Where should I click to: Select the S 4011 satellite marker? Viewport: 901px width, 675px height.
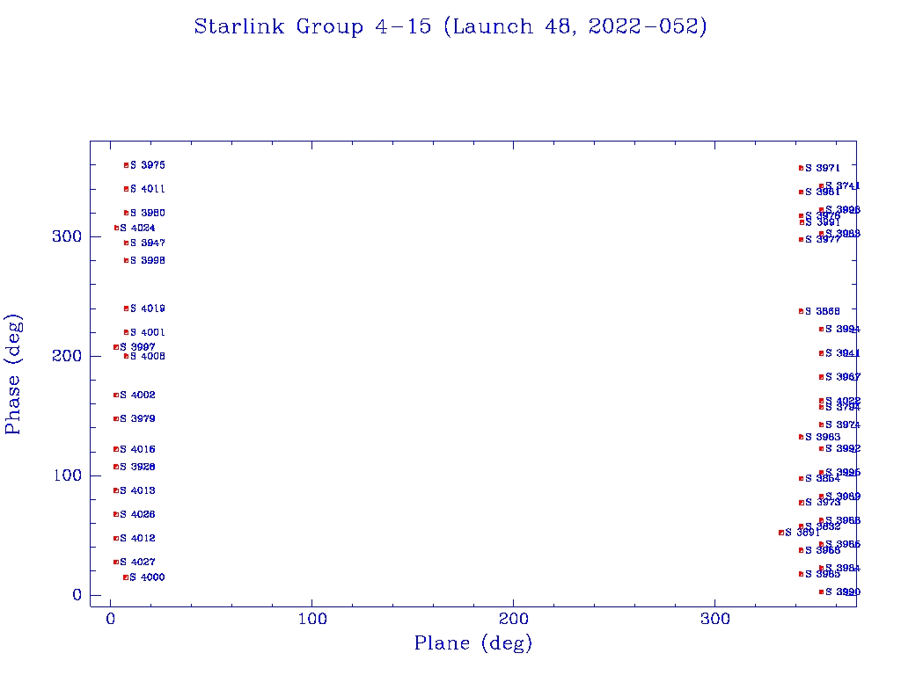point(126,189)
